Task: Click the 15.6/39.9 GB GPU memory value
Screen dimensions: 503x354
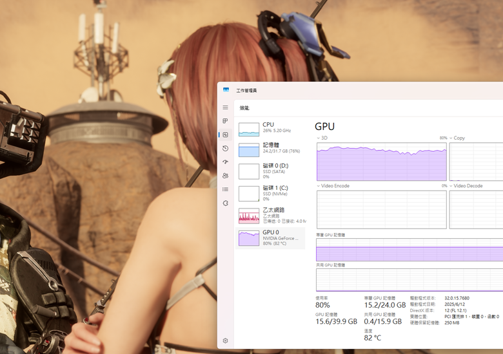Action: [336, 321]
